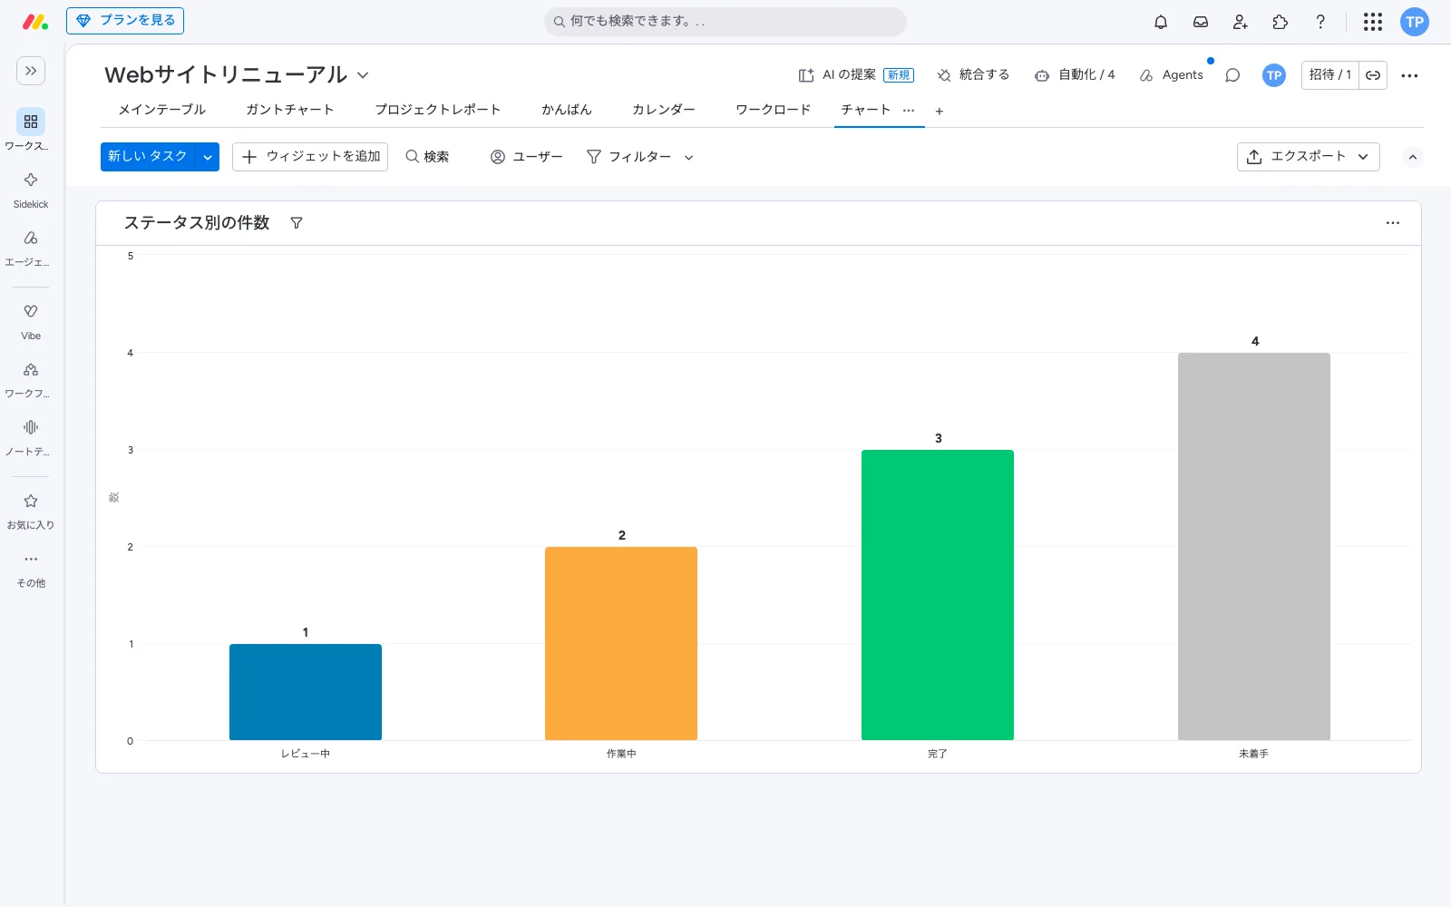The width and height of the screenshot is (1451, 907).
Task: Click the orange 作業中 bar
Action: tap(621, 643)
